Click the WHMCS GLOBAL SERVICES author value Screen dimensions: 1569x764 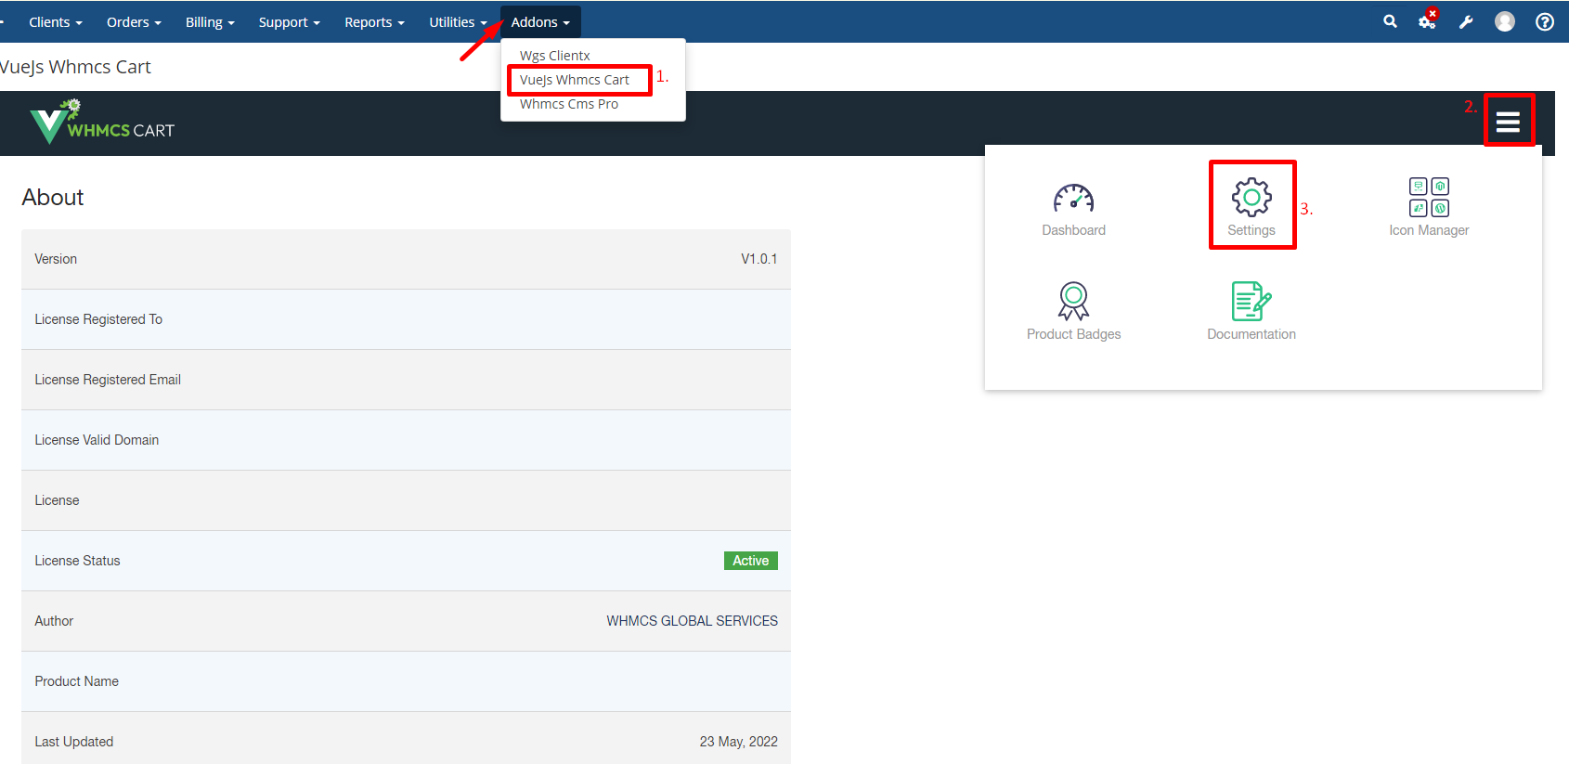tap(692, 621)
